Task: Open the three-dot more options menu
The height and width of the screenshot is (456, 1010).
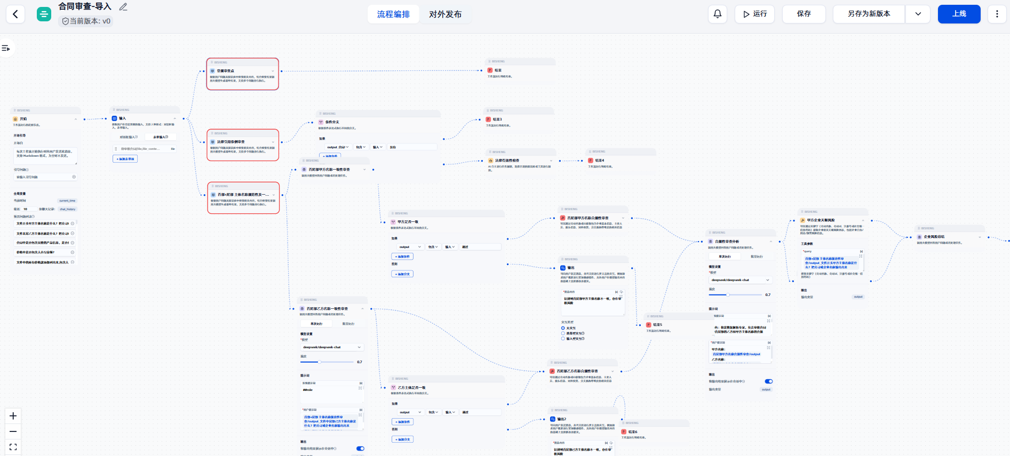Action: (x=997, y=14)
